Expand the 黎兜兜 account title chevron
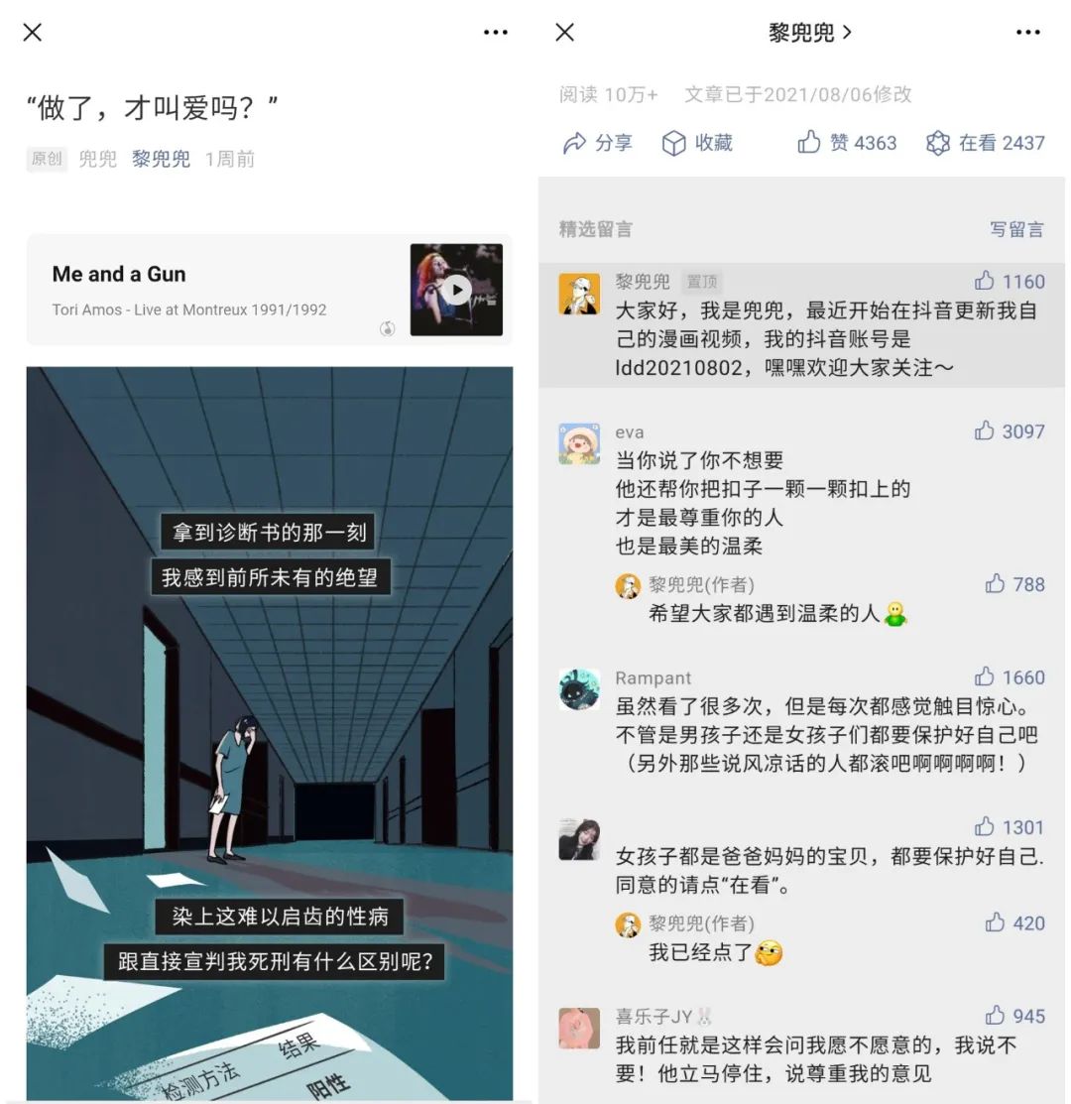Image resolution: width=1071 pixels, height=1104 pixels. [847, 33]
